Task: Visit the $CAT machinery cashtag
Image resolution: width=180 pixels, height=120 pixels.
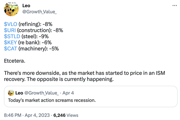Action: point(11,49)
